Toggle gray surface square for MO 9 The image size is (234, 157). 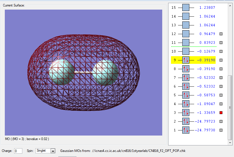tap(221, 60)
